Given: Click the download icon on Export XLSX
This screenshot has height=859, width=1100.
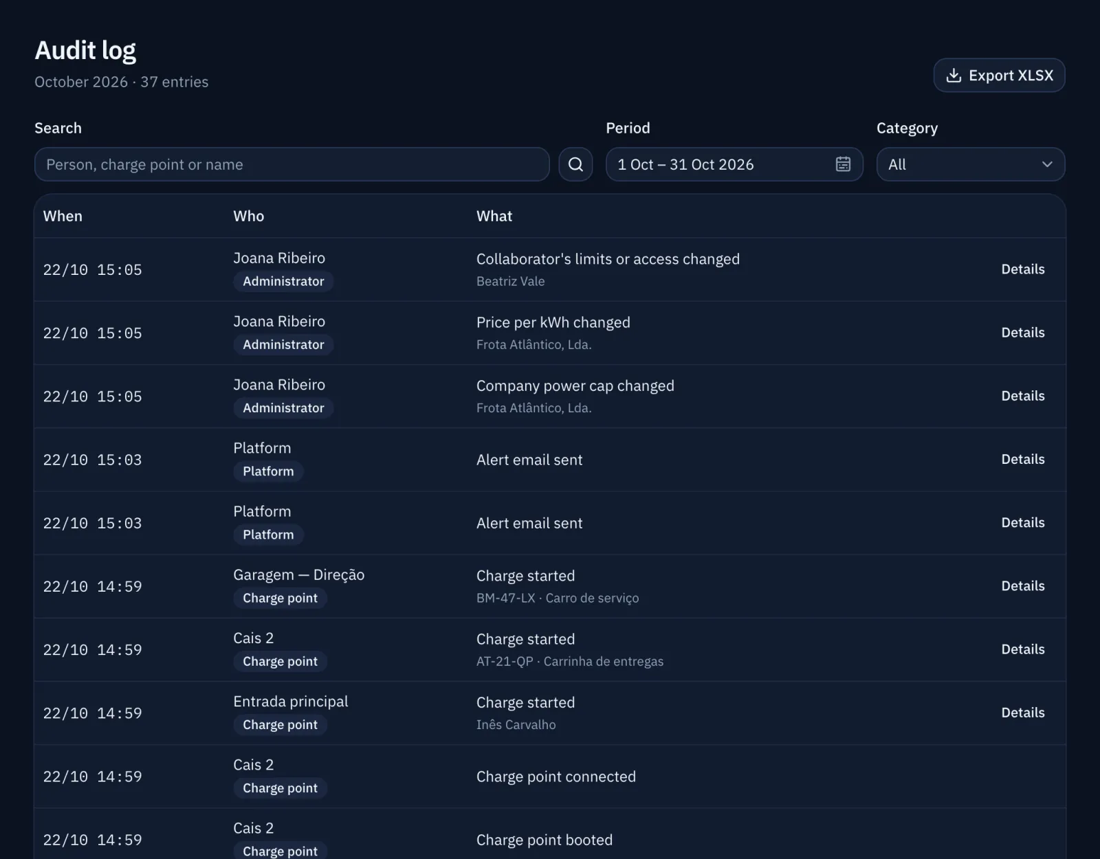Looking at the screenshot, I should (x=954, y=76).
